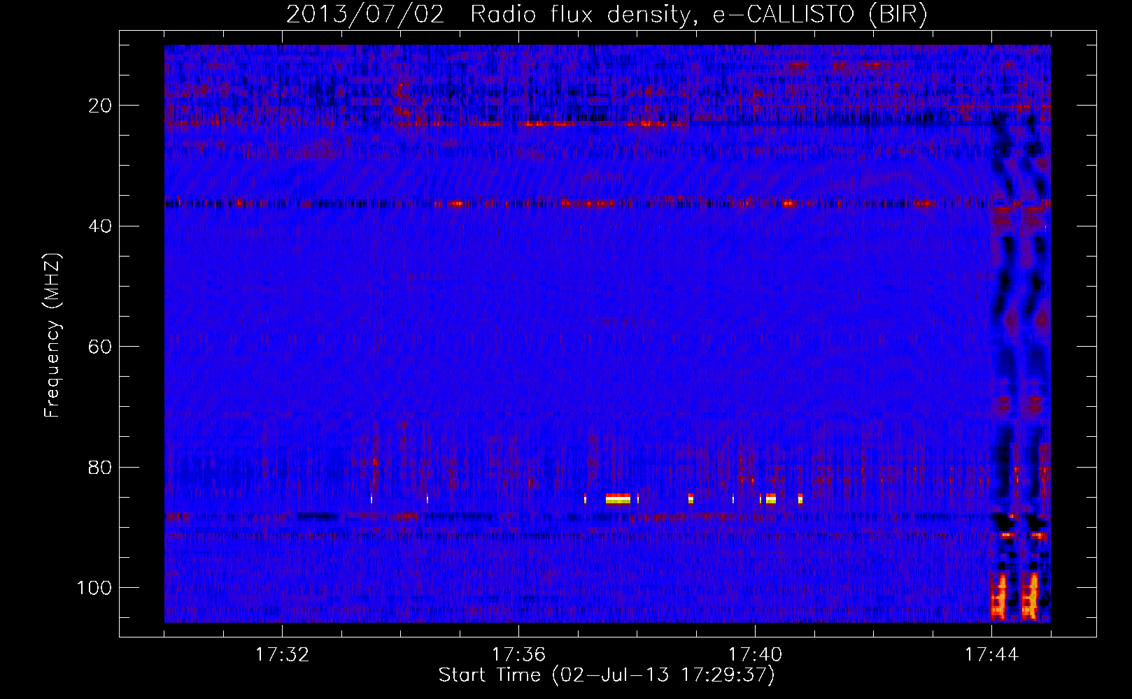Click the plot title '2013/07/02 Radio flux density, e-CALLISTO (BIR)'
The width and height of the screenshot is (1132, 699).
pyautogui.click(x=607, y=14)
